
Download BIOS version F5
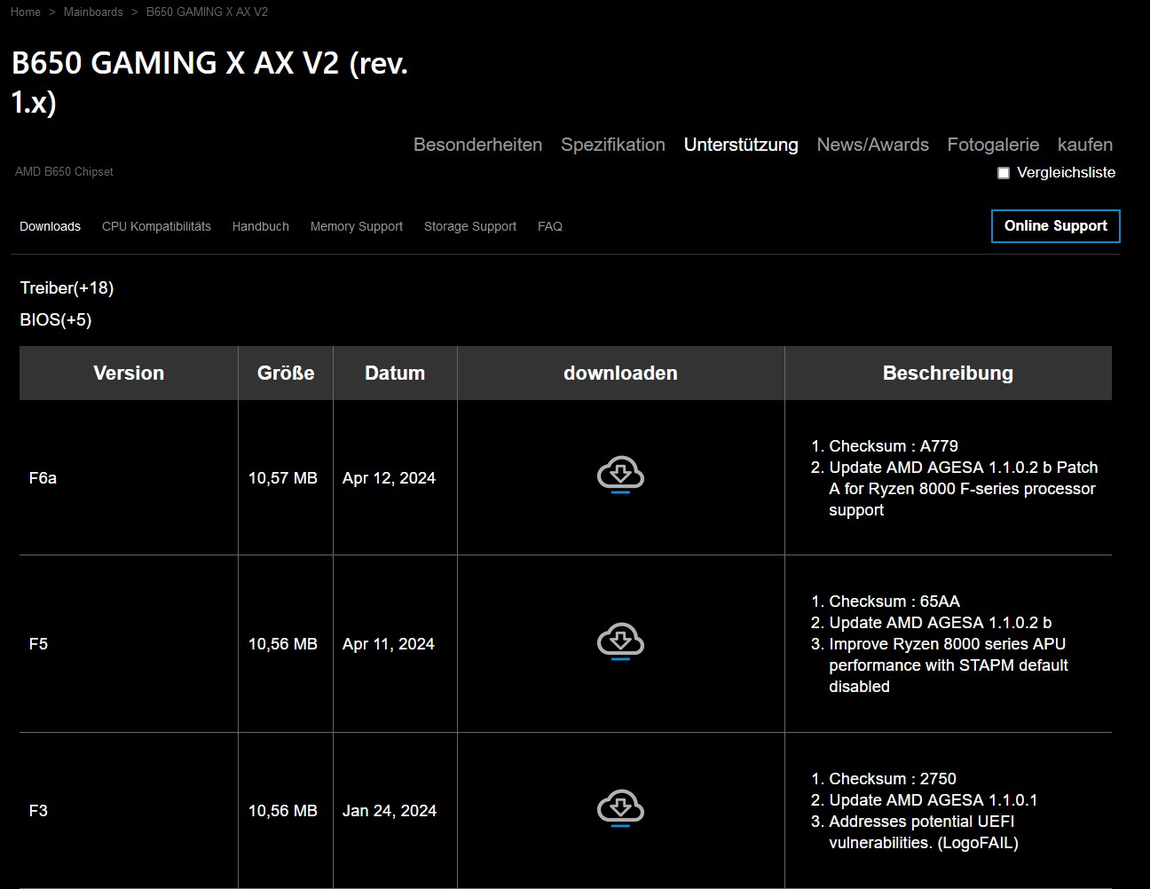coord(620,641)
